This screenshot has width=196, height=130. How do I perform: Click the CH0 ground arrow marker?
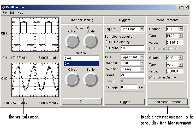[x=11, y=78]
